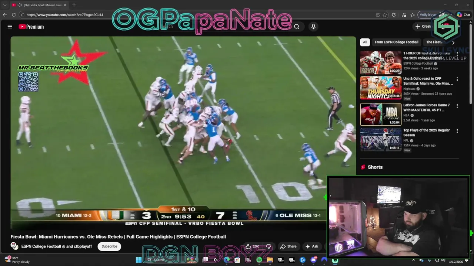
Task: Open the YouTube hamburger guide menu
Action: [x=10, y=27]
